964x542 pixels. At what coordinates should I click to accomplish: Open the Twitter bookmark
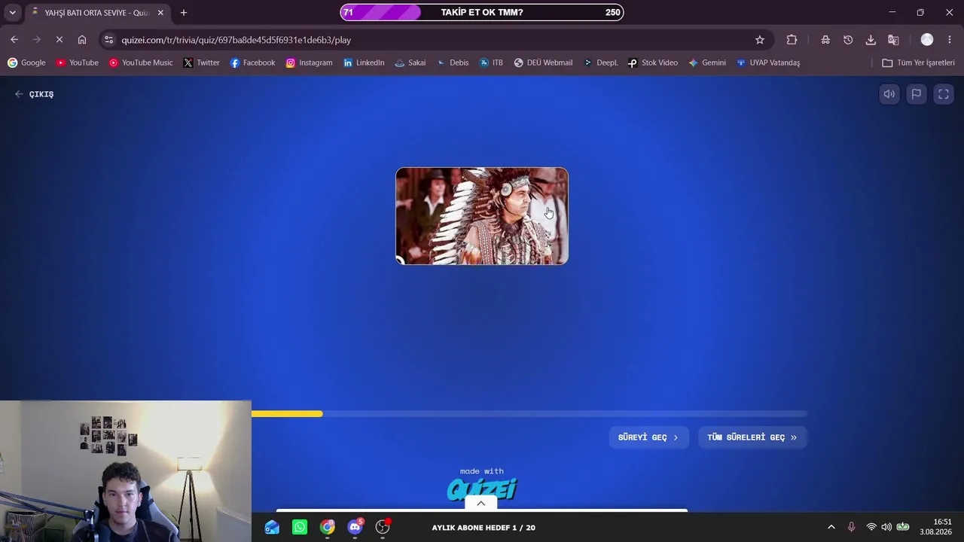[202, 62]
